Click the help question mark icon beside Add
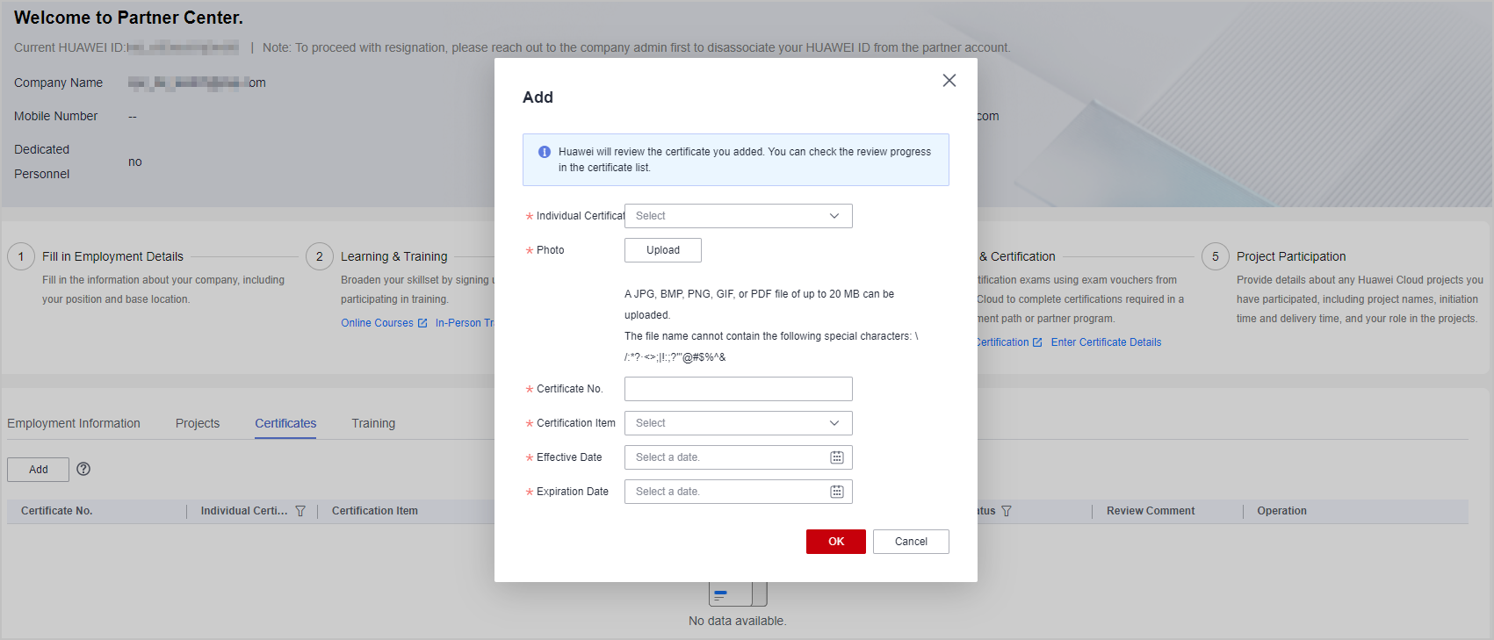The height and width of the screenshot is (640, 1494). [83, 469]
